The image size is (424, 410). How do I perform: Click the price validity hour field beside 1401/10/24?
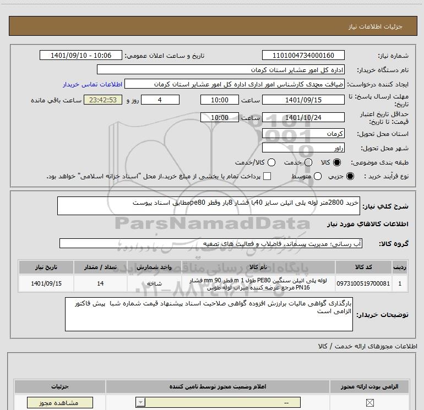(x=220, y=118)
